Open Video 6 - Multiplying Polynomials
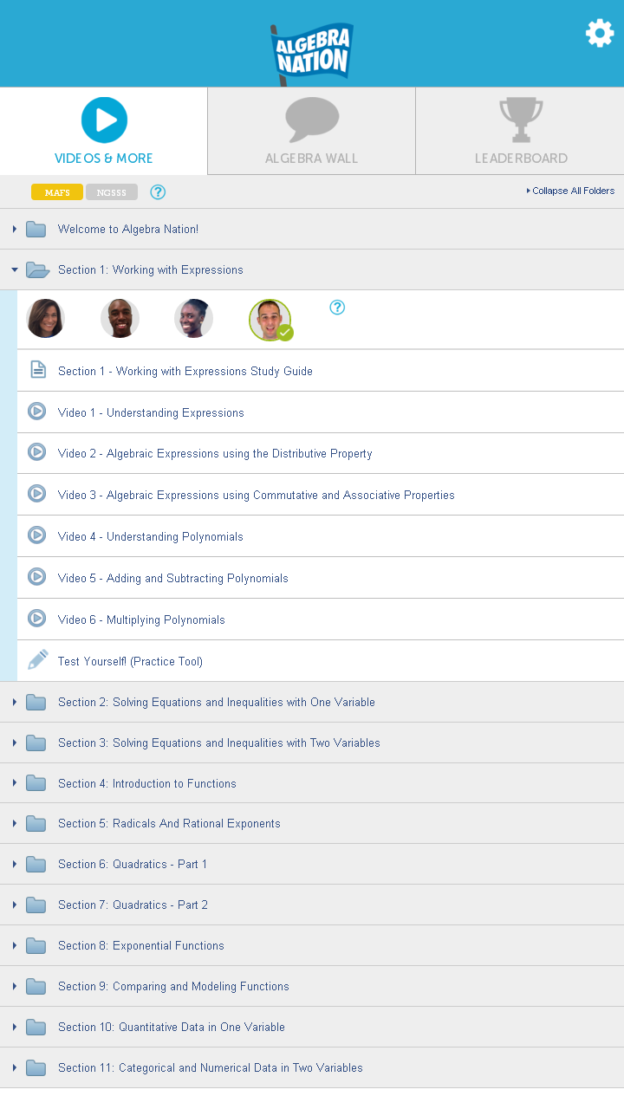 pyautogui.click(x=141, y=619)
